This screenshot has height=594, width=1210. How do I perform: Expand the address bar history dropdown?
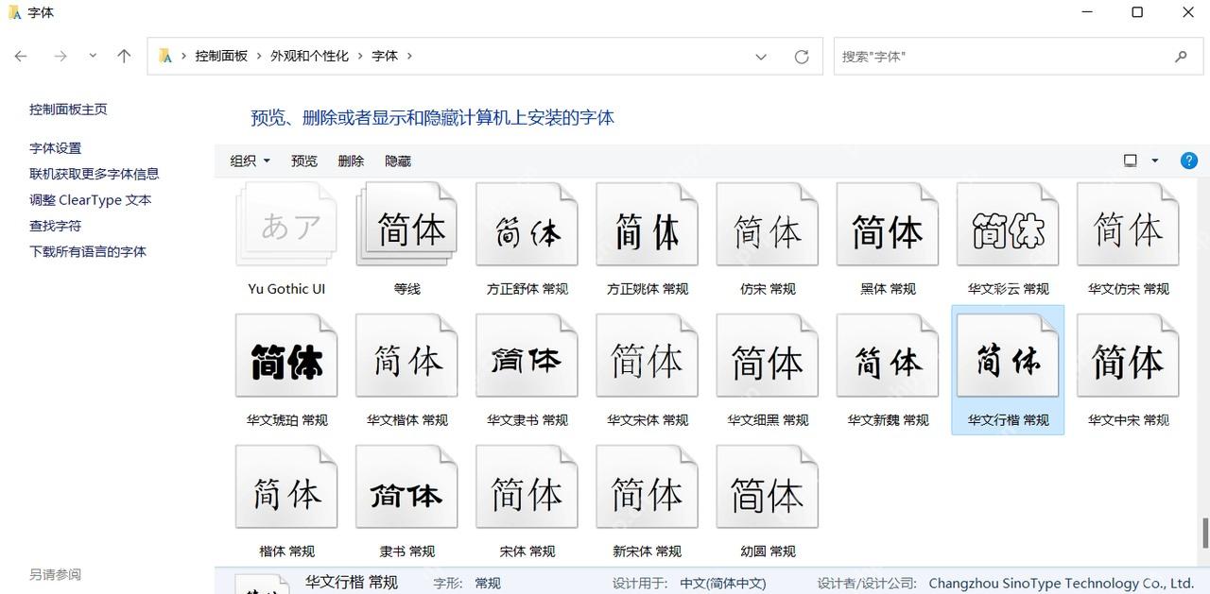tap(761, 57)
